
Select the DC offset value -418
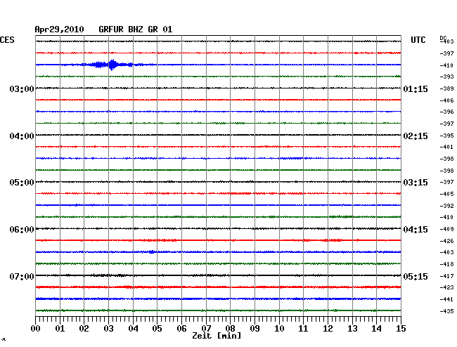[x=446, y=264]
